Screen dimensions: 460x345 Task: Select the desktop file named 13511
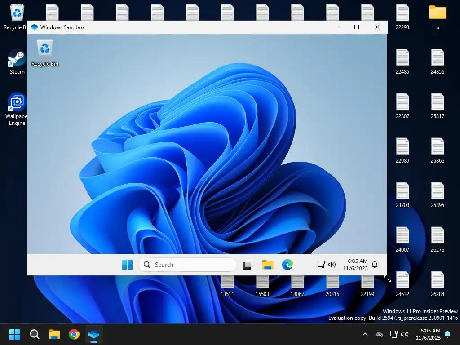tap(227, 287)
